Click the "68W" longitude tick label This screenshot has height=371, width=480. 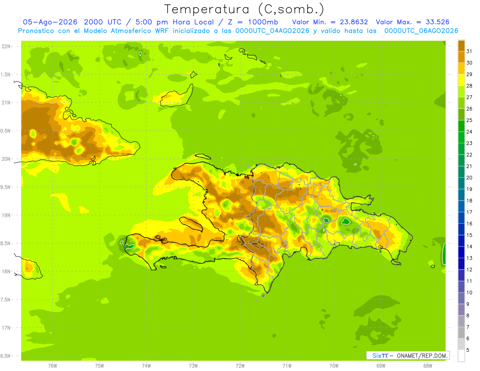click(x=428, y=366)
